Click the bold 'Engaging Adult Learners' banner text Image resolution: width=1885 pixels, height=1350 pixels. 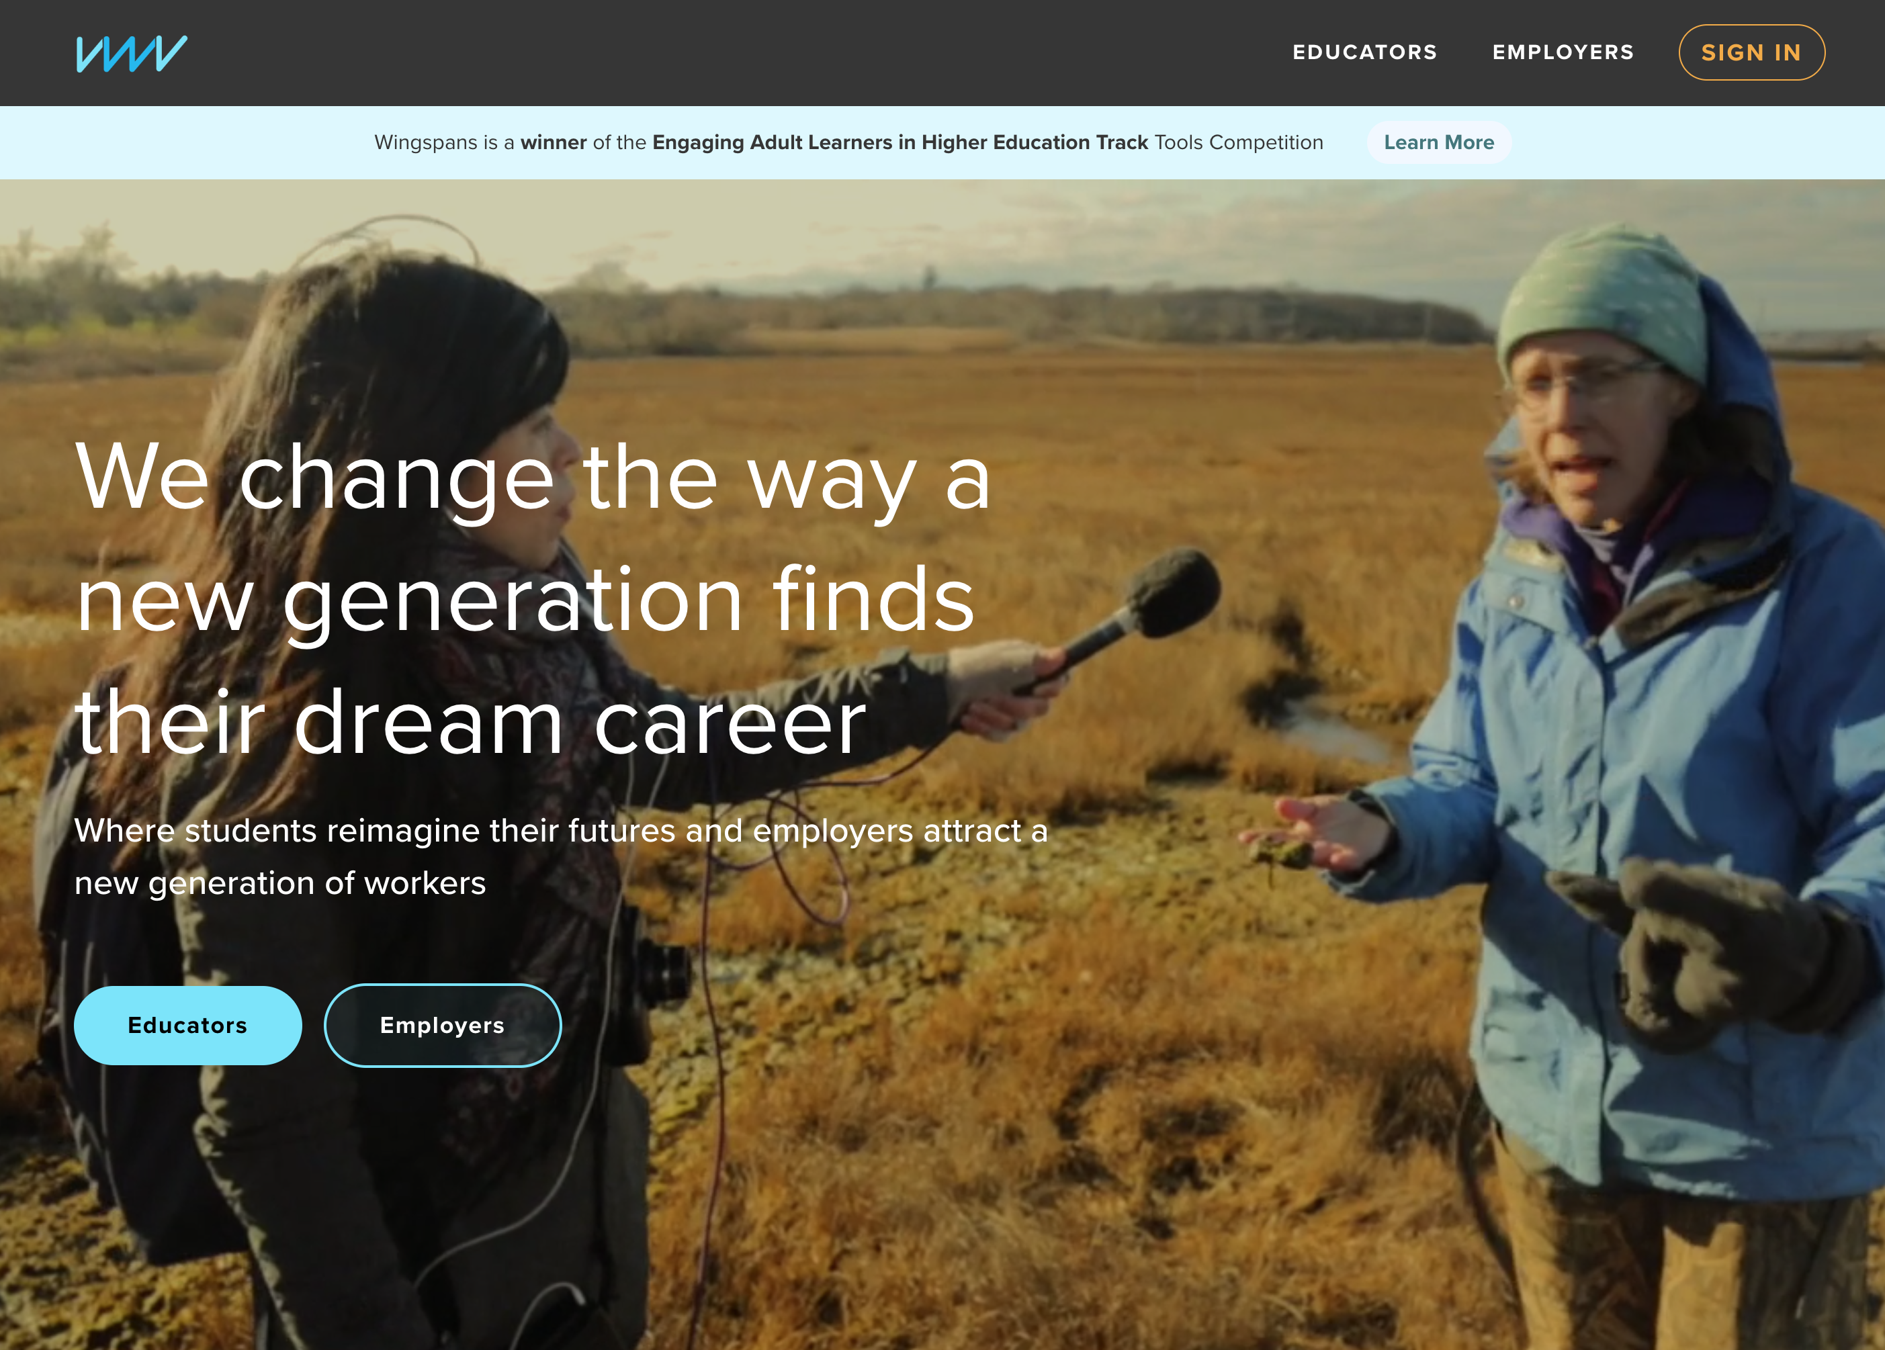click(x=900, y=142)
